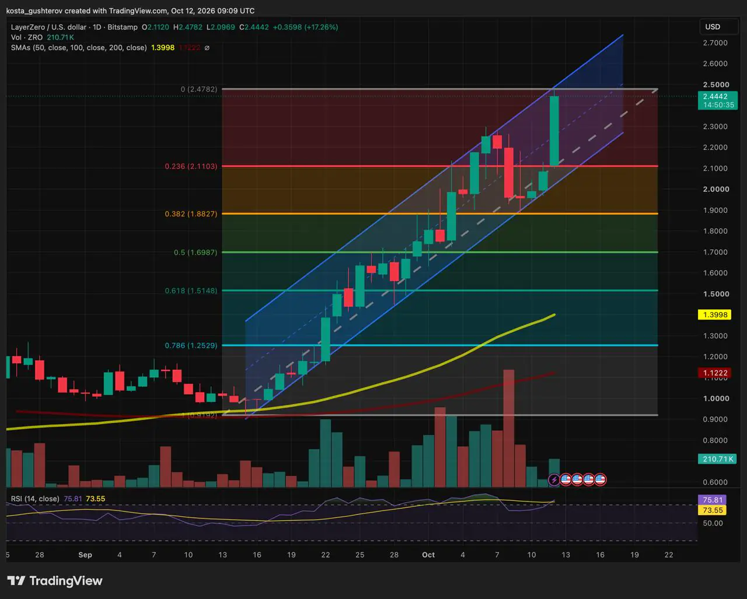Click the yellow 73.55 RSI tag on the axis
Screen dimensions: 747x599
pos(712,510)
